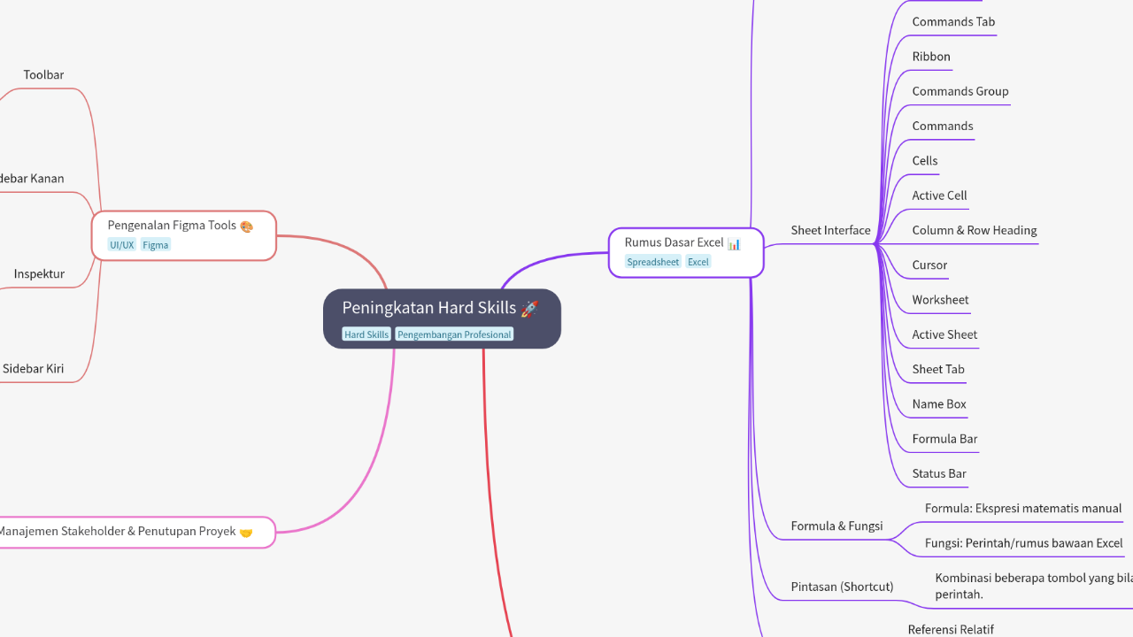Select the Pengenalan Figma Tools node
This screenshot has height=637, width=1133.
[x=184, y=235]
